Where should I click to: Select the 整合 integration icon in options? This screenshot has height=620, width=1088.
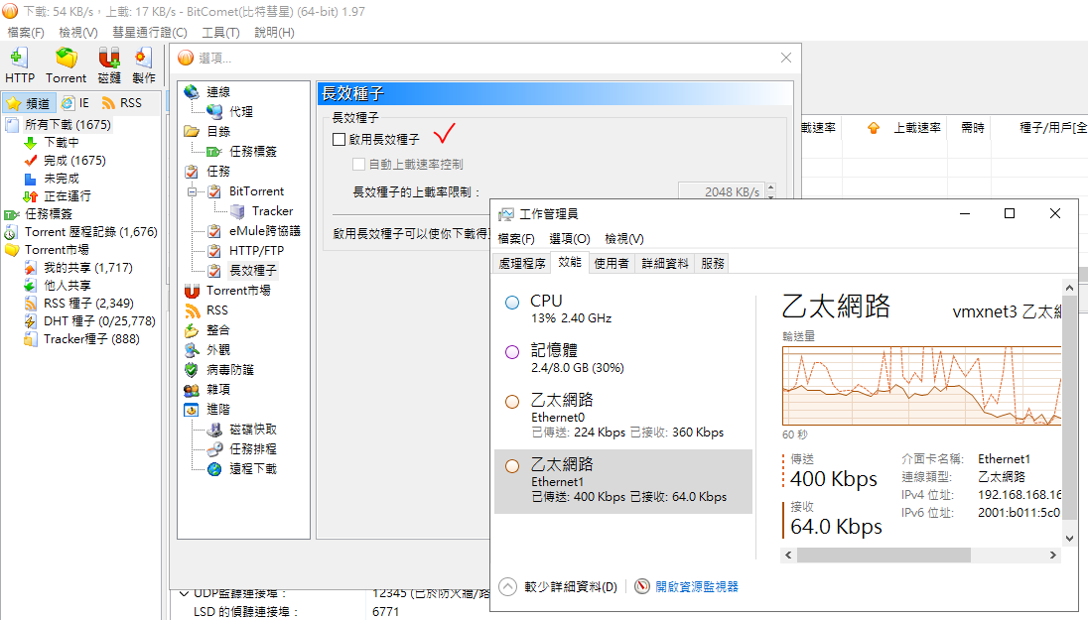(x=193, y=330)
